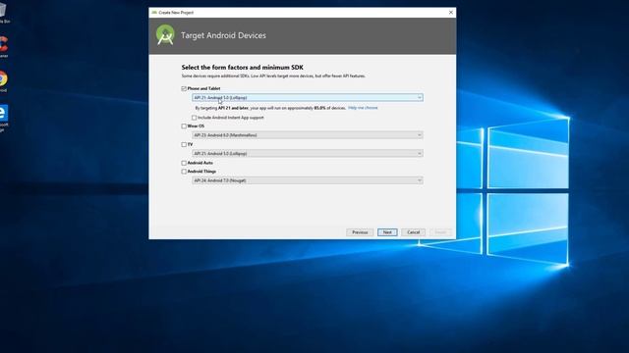Check the Wear OS form factor
Image resolution: width=629 pixels, height=353 pixels.
tap(184, 126)
